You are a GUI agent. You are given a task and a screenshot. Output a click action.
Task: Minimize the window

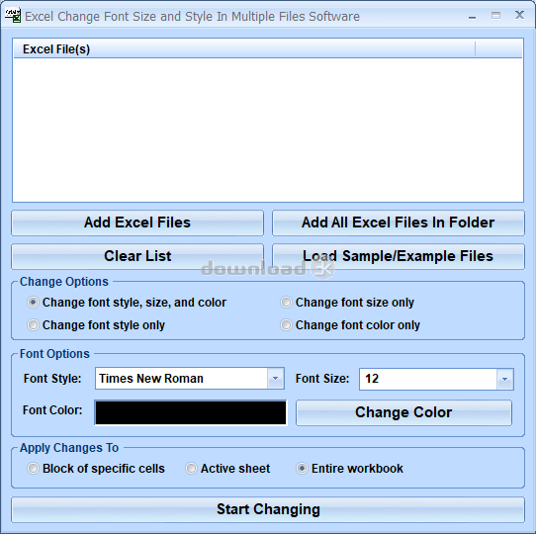coord(472,17)
